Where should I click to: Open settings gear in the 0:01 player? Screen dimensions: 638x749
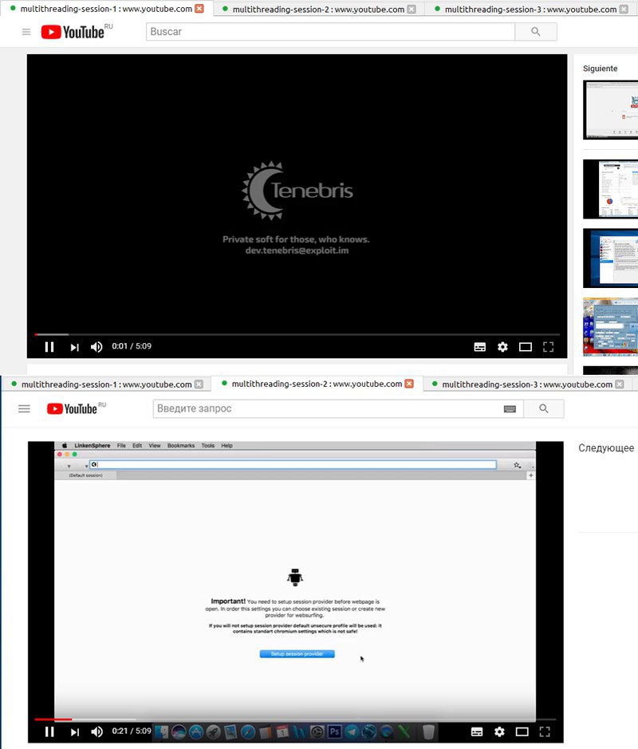point(502,347)
